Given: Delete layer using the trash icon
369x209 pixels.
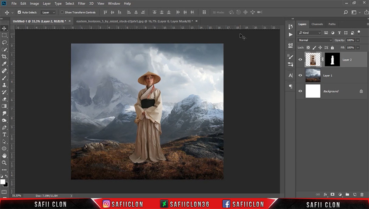Looking at the screenshot, I should (362, 195).
